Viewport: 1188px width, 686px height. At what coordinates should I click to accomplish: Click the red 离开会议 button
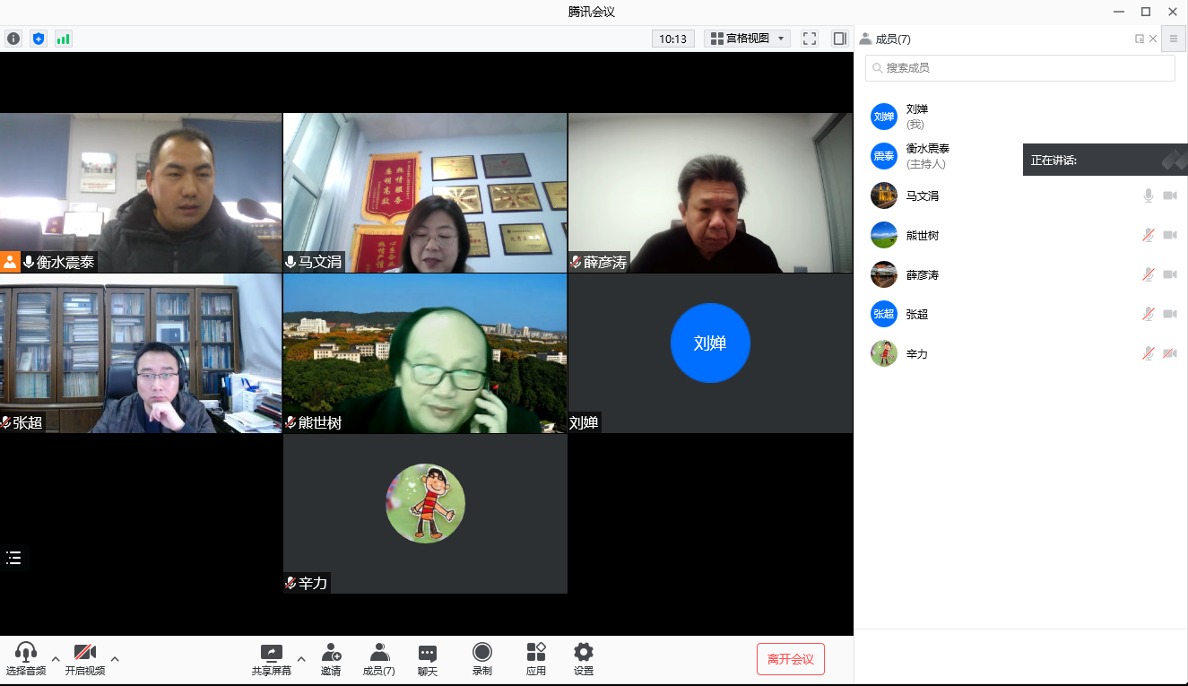click(x=790, y=659)
